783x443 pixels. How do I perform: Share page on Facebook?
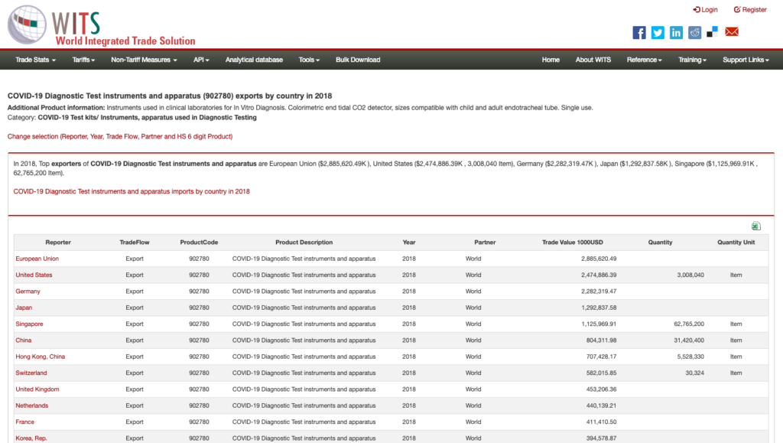pos(639,32)
